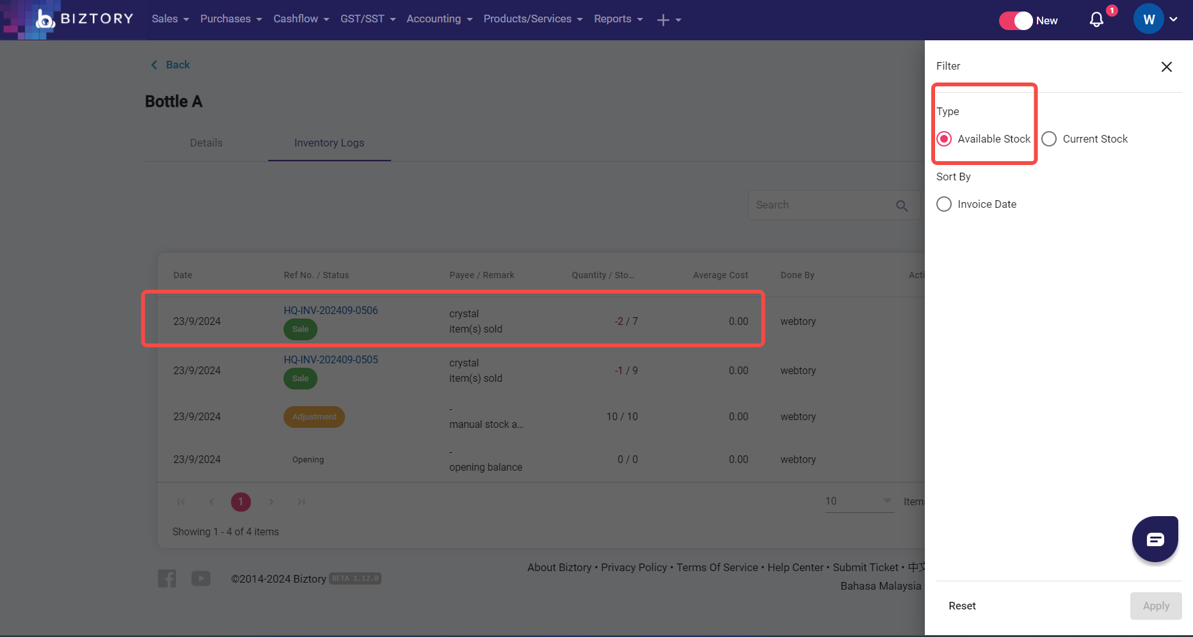Select page 1 in pagination

click(241, 502)
